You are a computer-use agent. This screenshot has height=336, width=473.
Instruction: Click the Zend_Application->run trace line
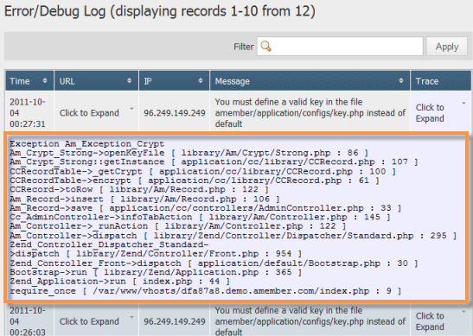(119, 282)
